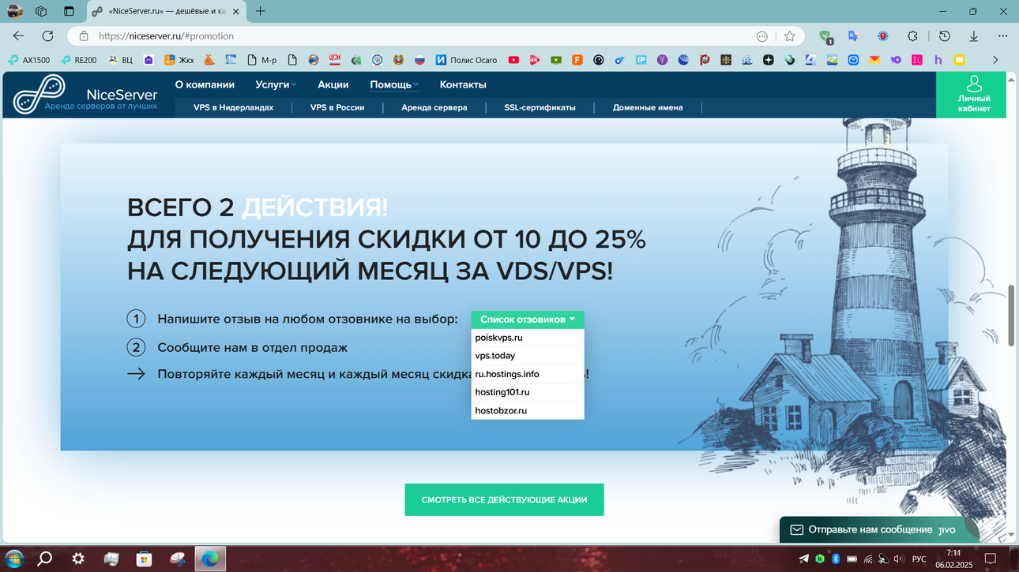1019x572 pixels.
Task: Open the Полис Осаго bookmark
Action: pos(466,60)
